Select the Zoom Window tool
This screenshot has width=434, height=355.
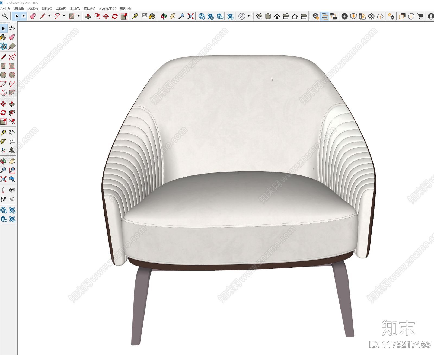(x=12, y=170)
